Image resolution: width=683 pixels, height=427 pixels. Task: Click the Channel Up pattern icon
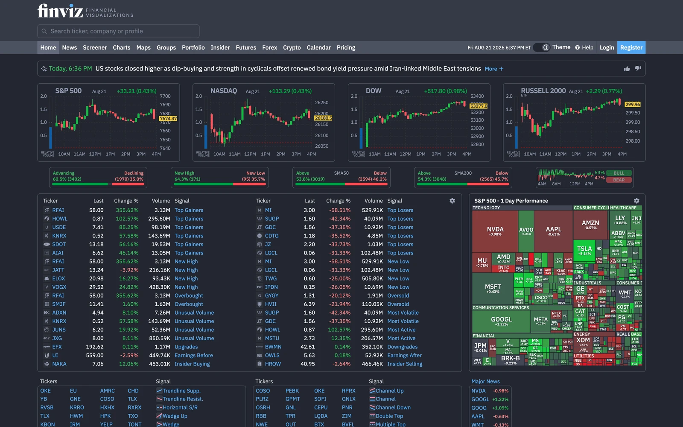pos(372,391)
